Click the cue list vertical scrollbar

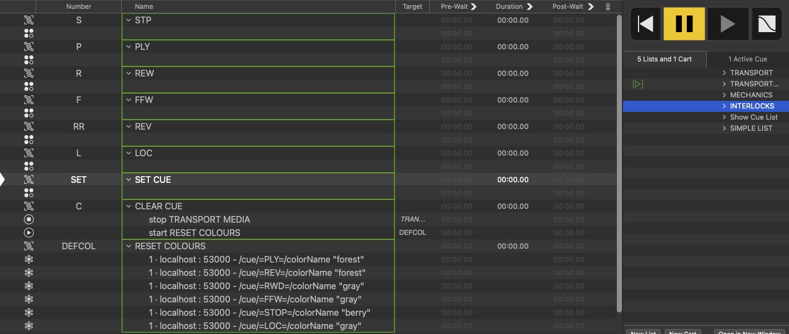(x=619, y=161)
